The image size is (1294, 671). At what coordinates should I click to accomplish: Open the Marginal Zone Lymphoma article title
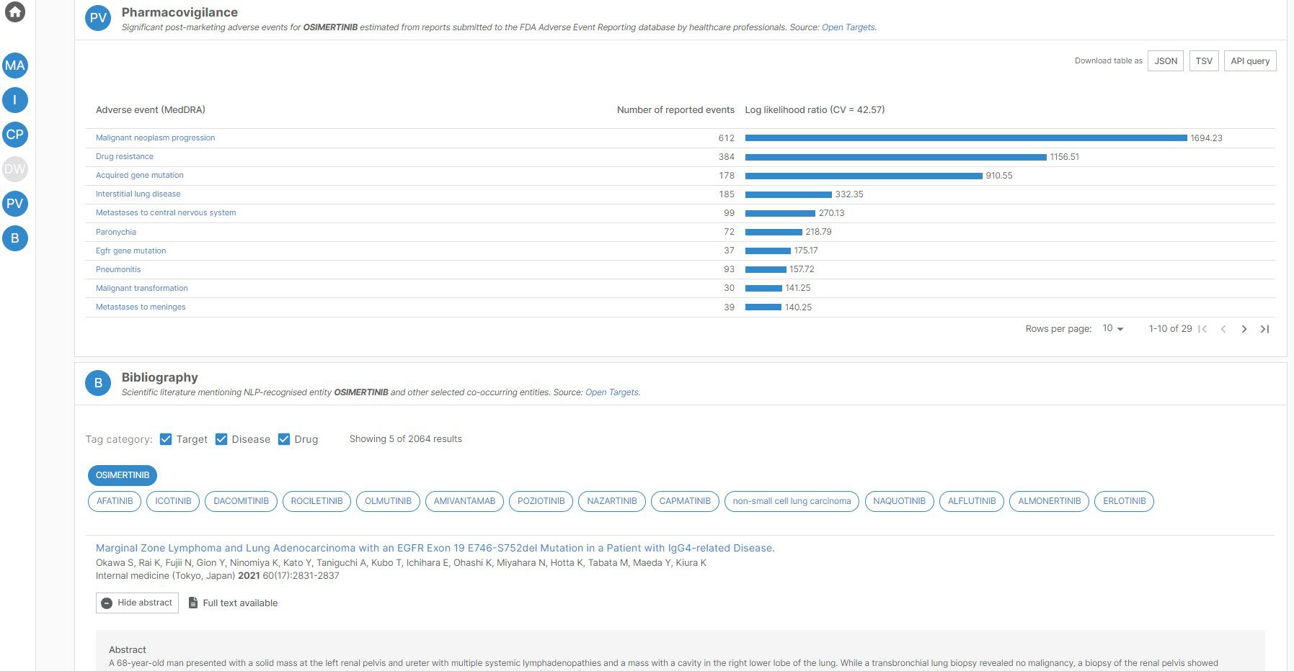pos(435,548)
